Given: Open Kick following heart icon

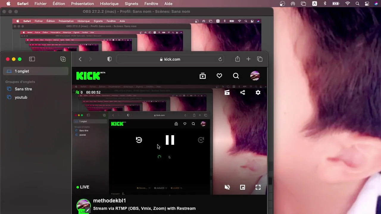Looking at the screenshot, I should click(x=219, y=76).
